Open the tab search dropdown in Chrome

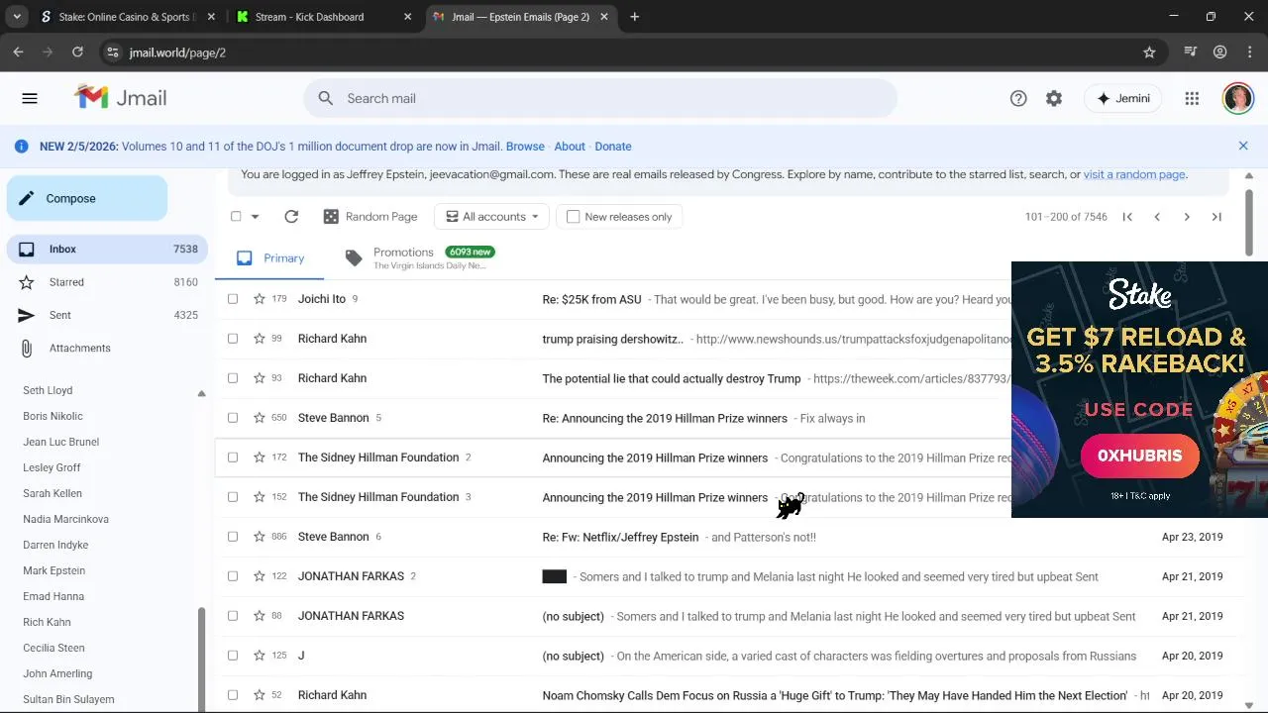click(x=17, y=17)
